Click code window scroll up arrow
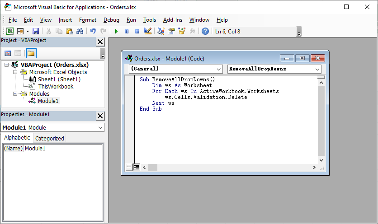Image resolution: width=378 pixels, height=224 pixels. tap(321, 83)
